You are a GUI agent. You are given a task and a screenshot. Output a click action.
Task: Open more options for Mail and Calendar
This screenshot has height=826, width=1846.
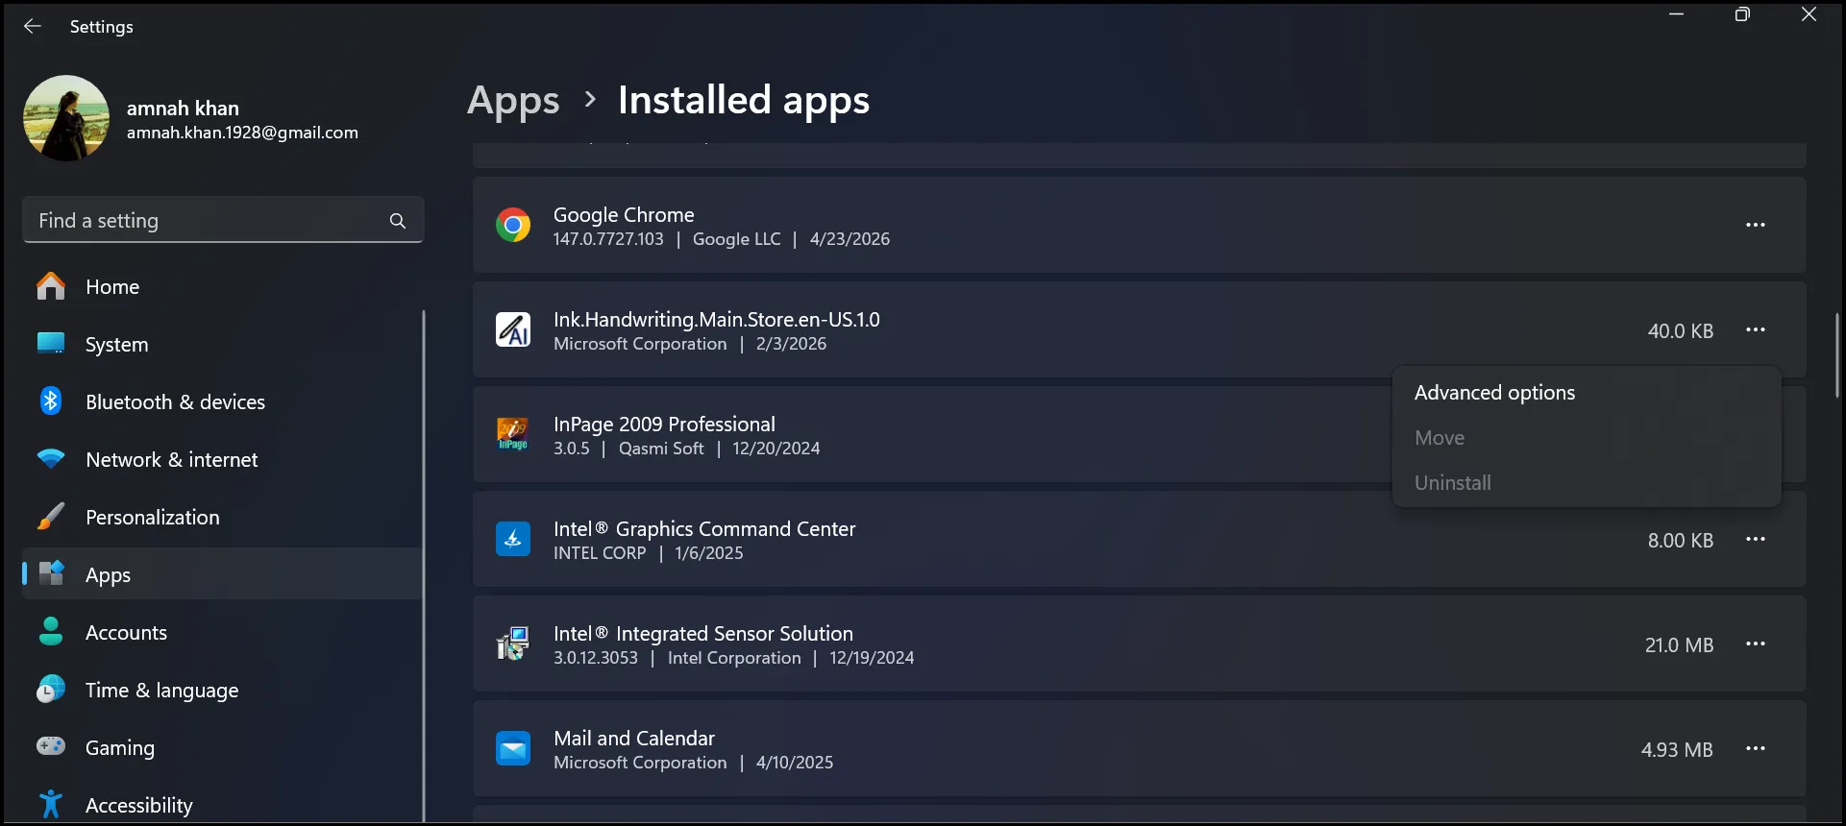[x=1756, y=748]
